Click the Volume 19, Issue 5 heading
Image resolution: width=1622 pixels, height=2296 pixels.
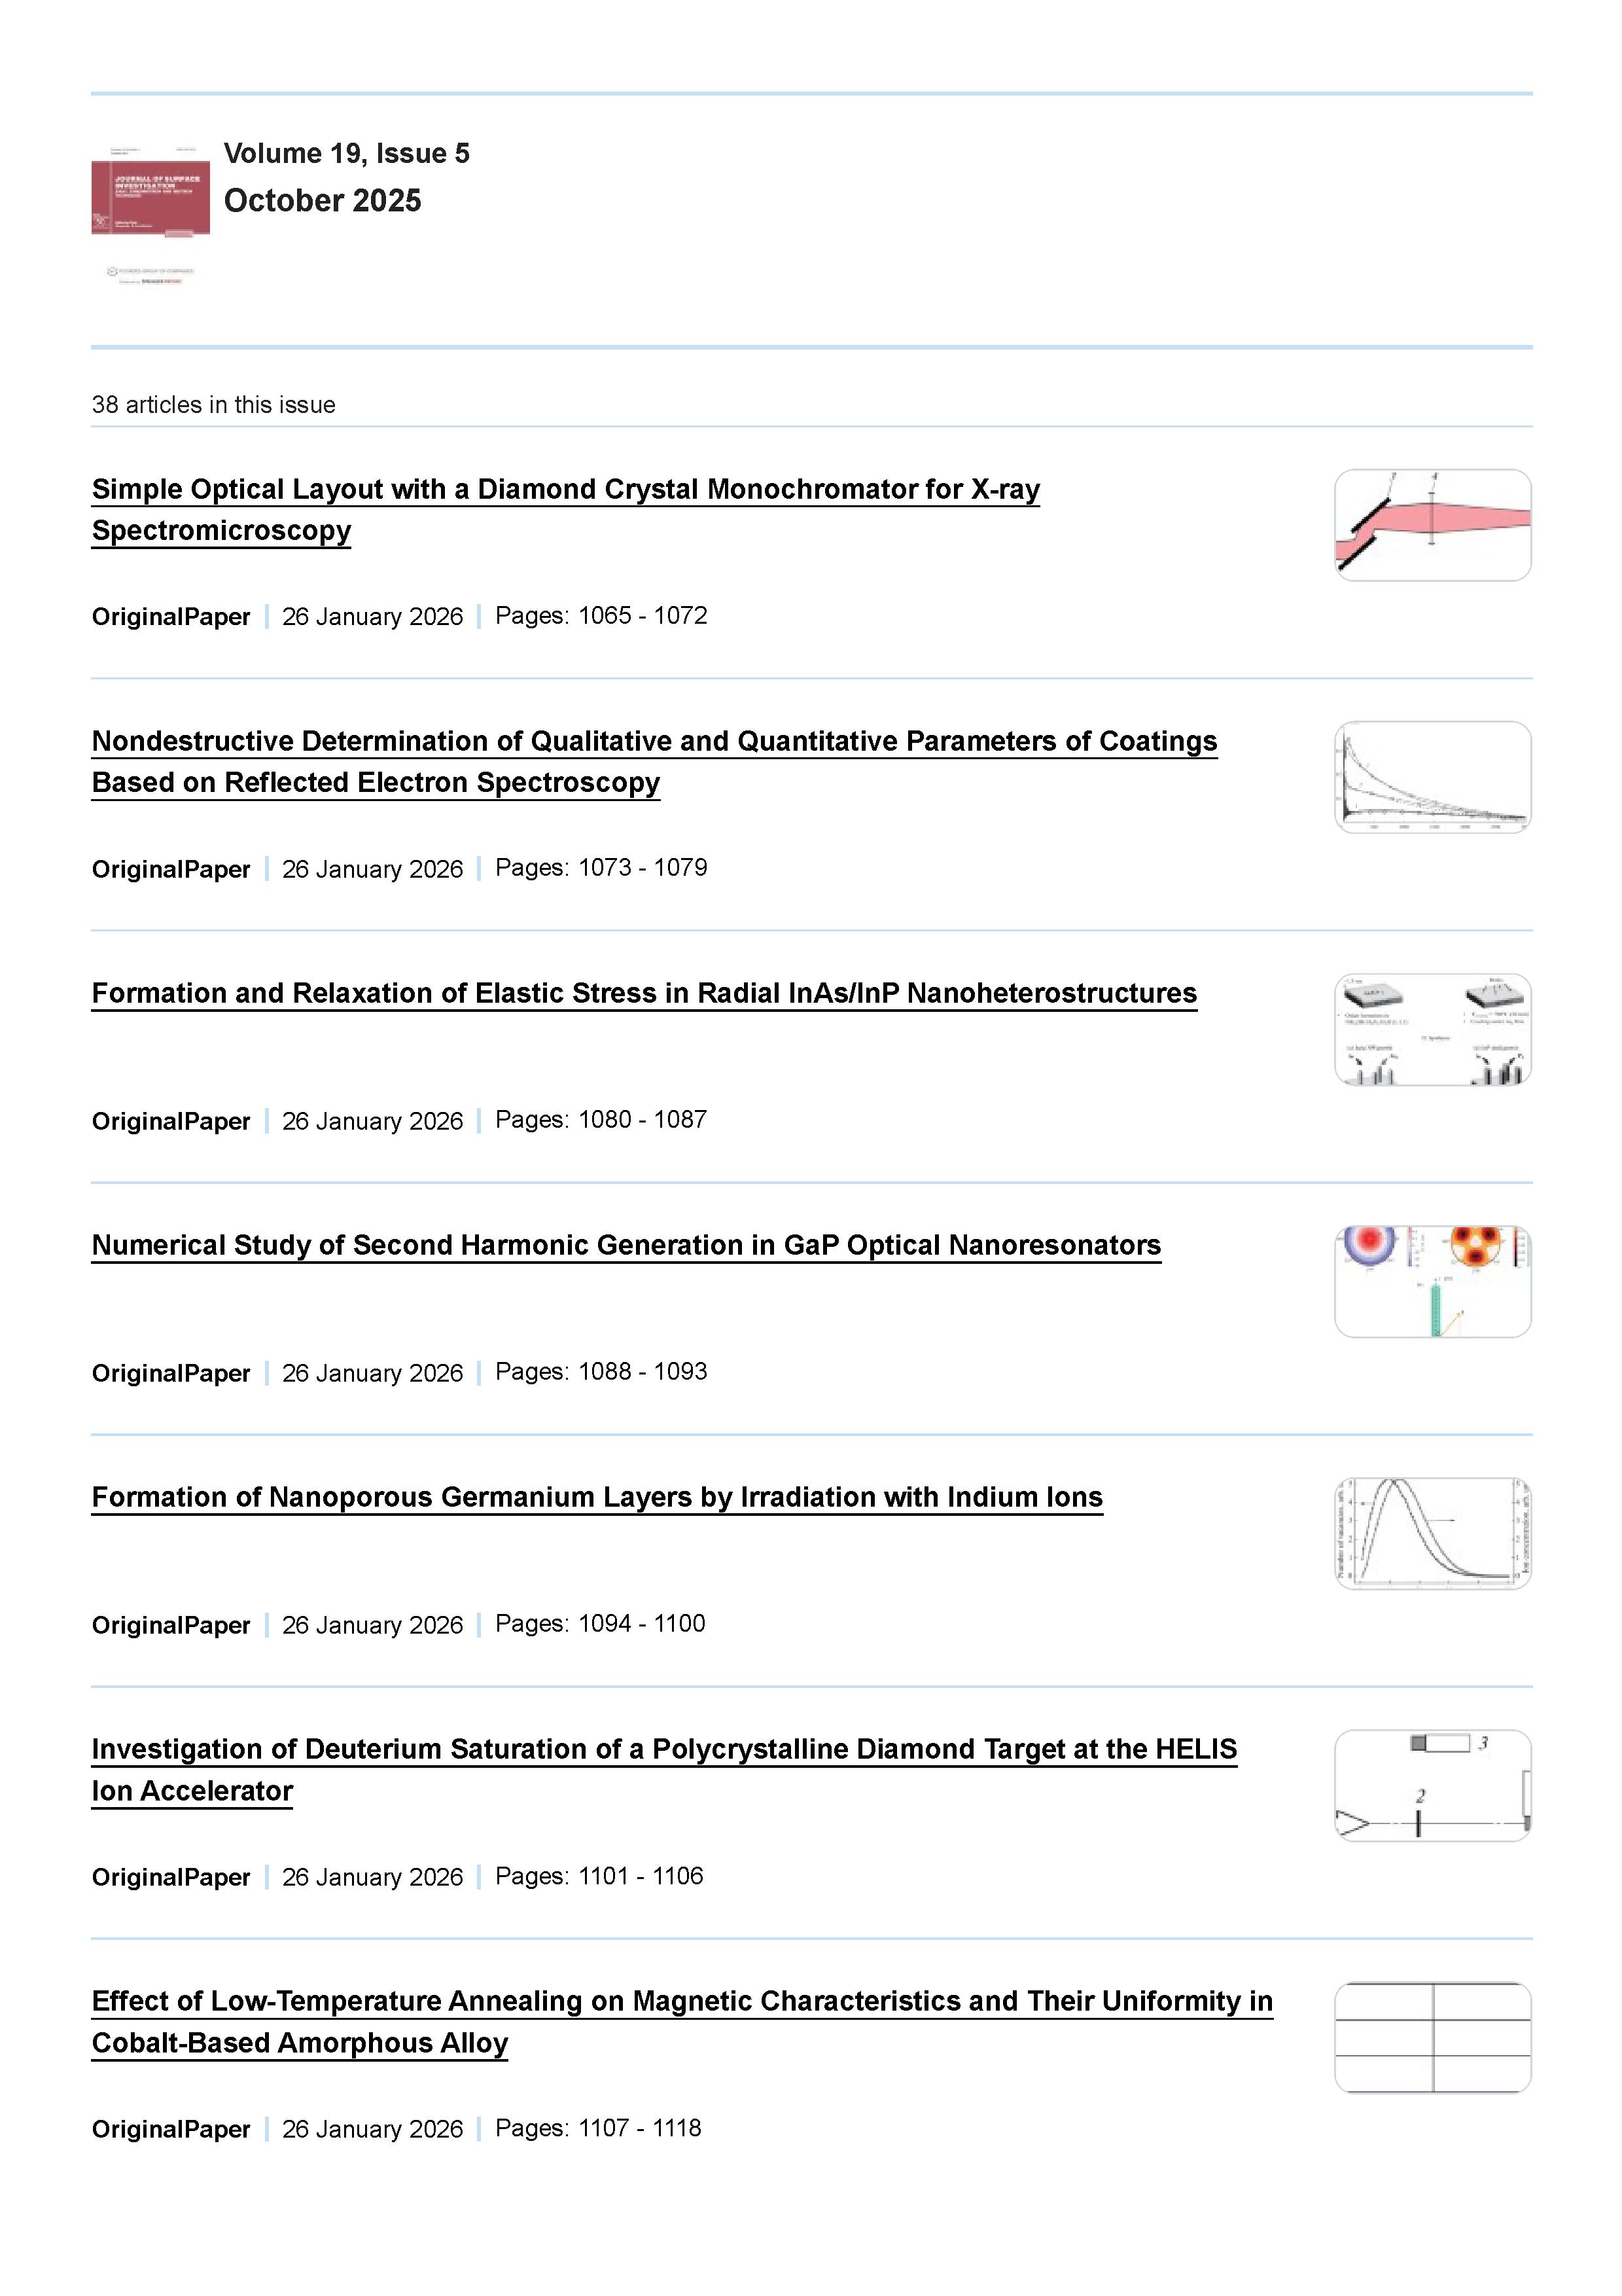[x=345, y=153]
